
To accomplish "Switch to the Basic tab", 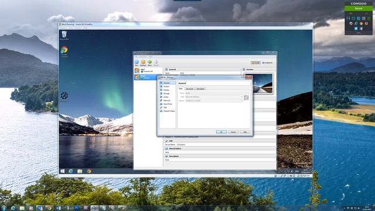I will pyautogui.click(x=181, y=89).
